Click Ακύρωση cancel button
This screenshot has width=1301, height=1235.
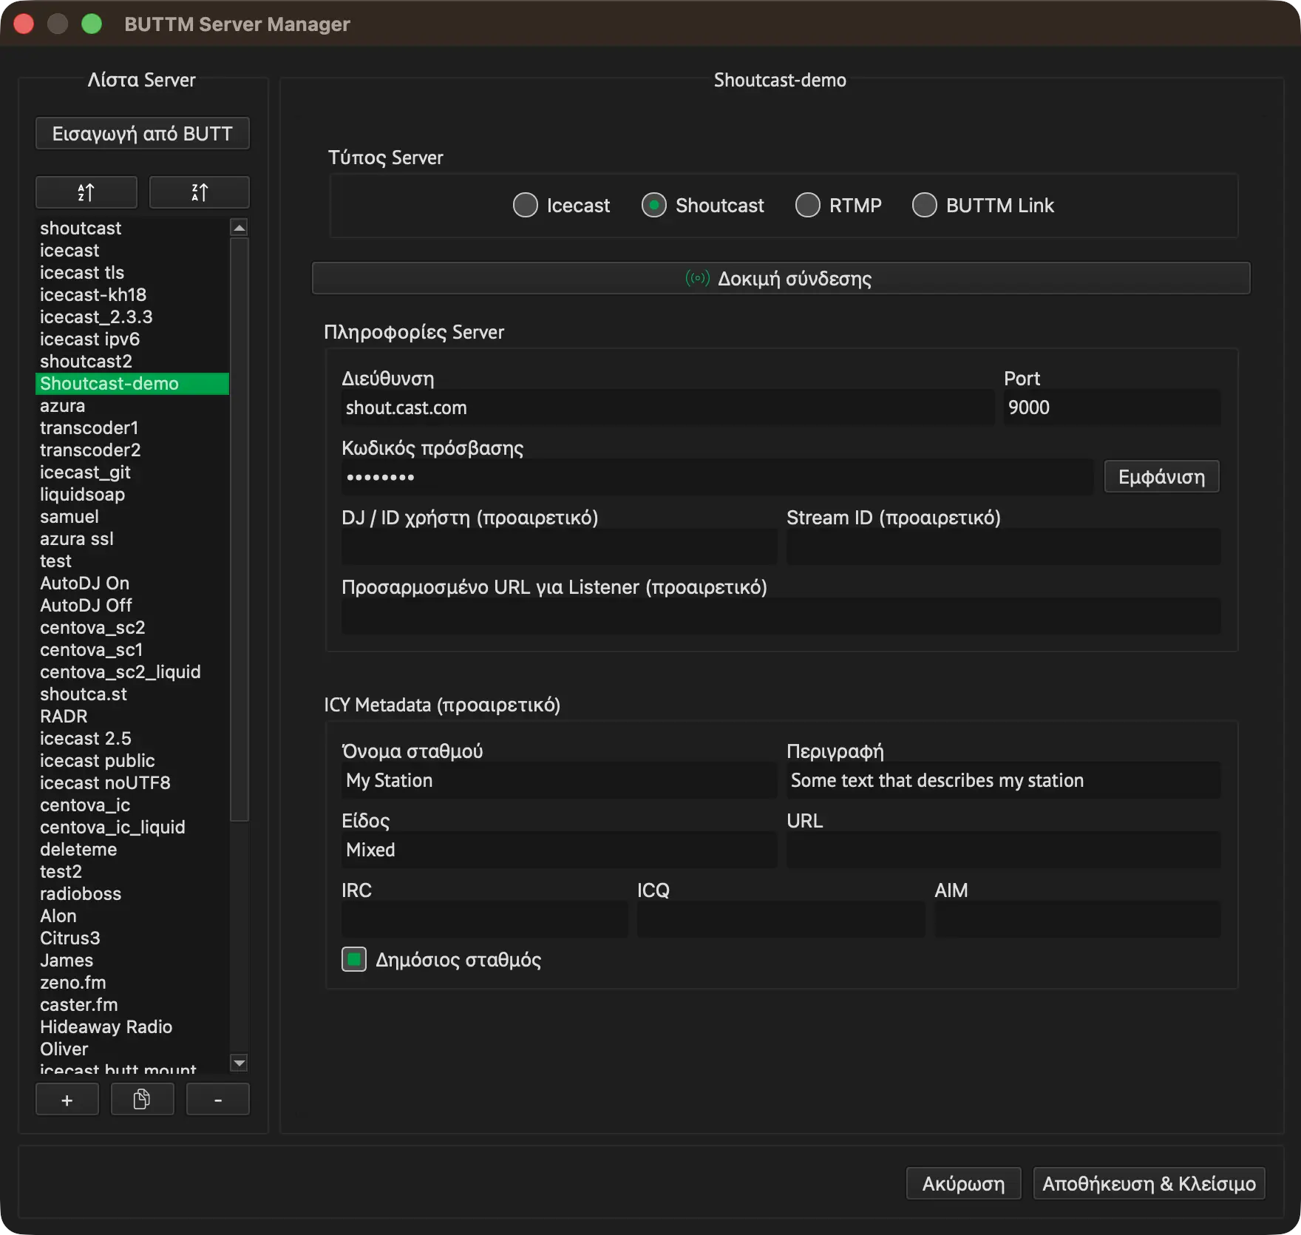click(x=964, y=1184)
